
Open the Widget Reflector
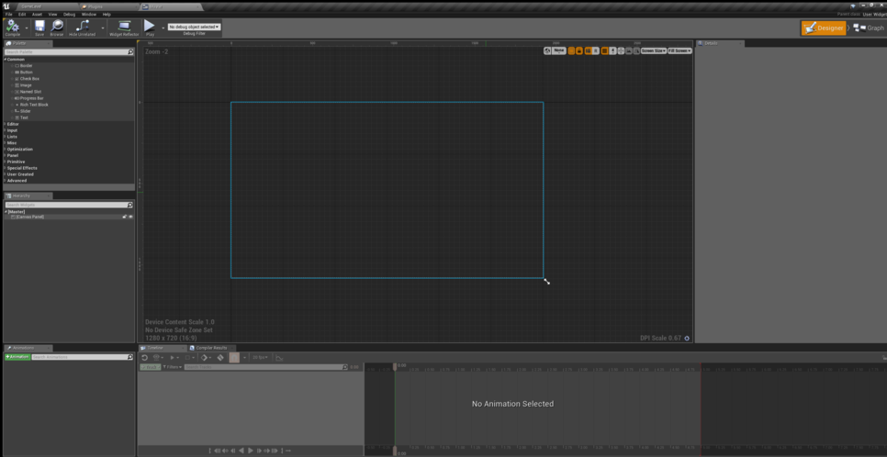pyautogui.click(x=124, y=28)
